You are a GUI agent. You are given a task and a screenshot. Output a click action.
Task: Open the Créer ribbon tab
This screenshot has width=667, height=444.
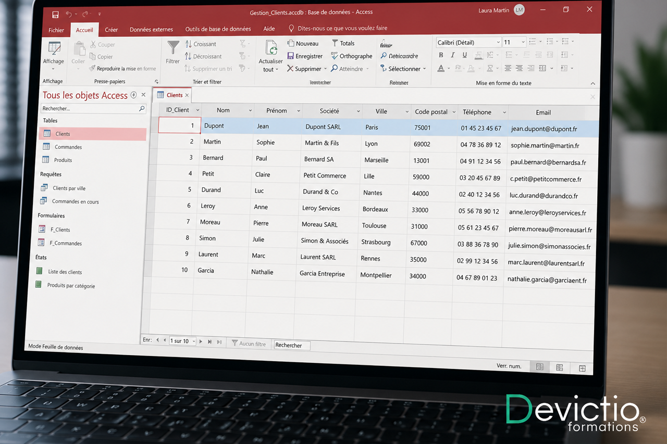point(112,30)
